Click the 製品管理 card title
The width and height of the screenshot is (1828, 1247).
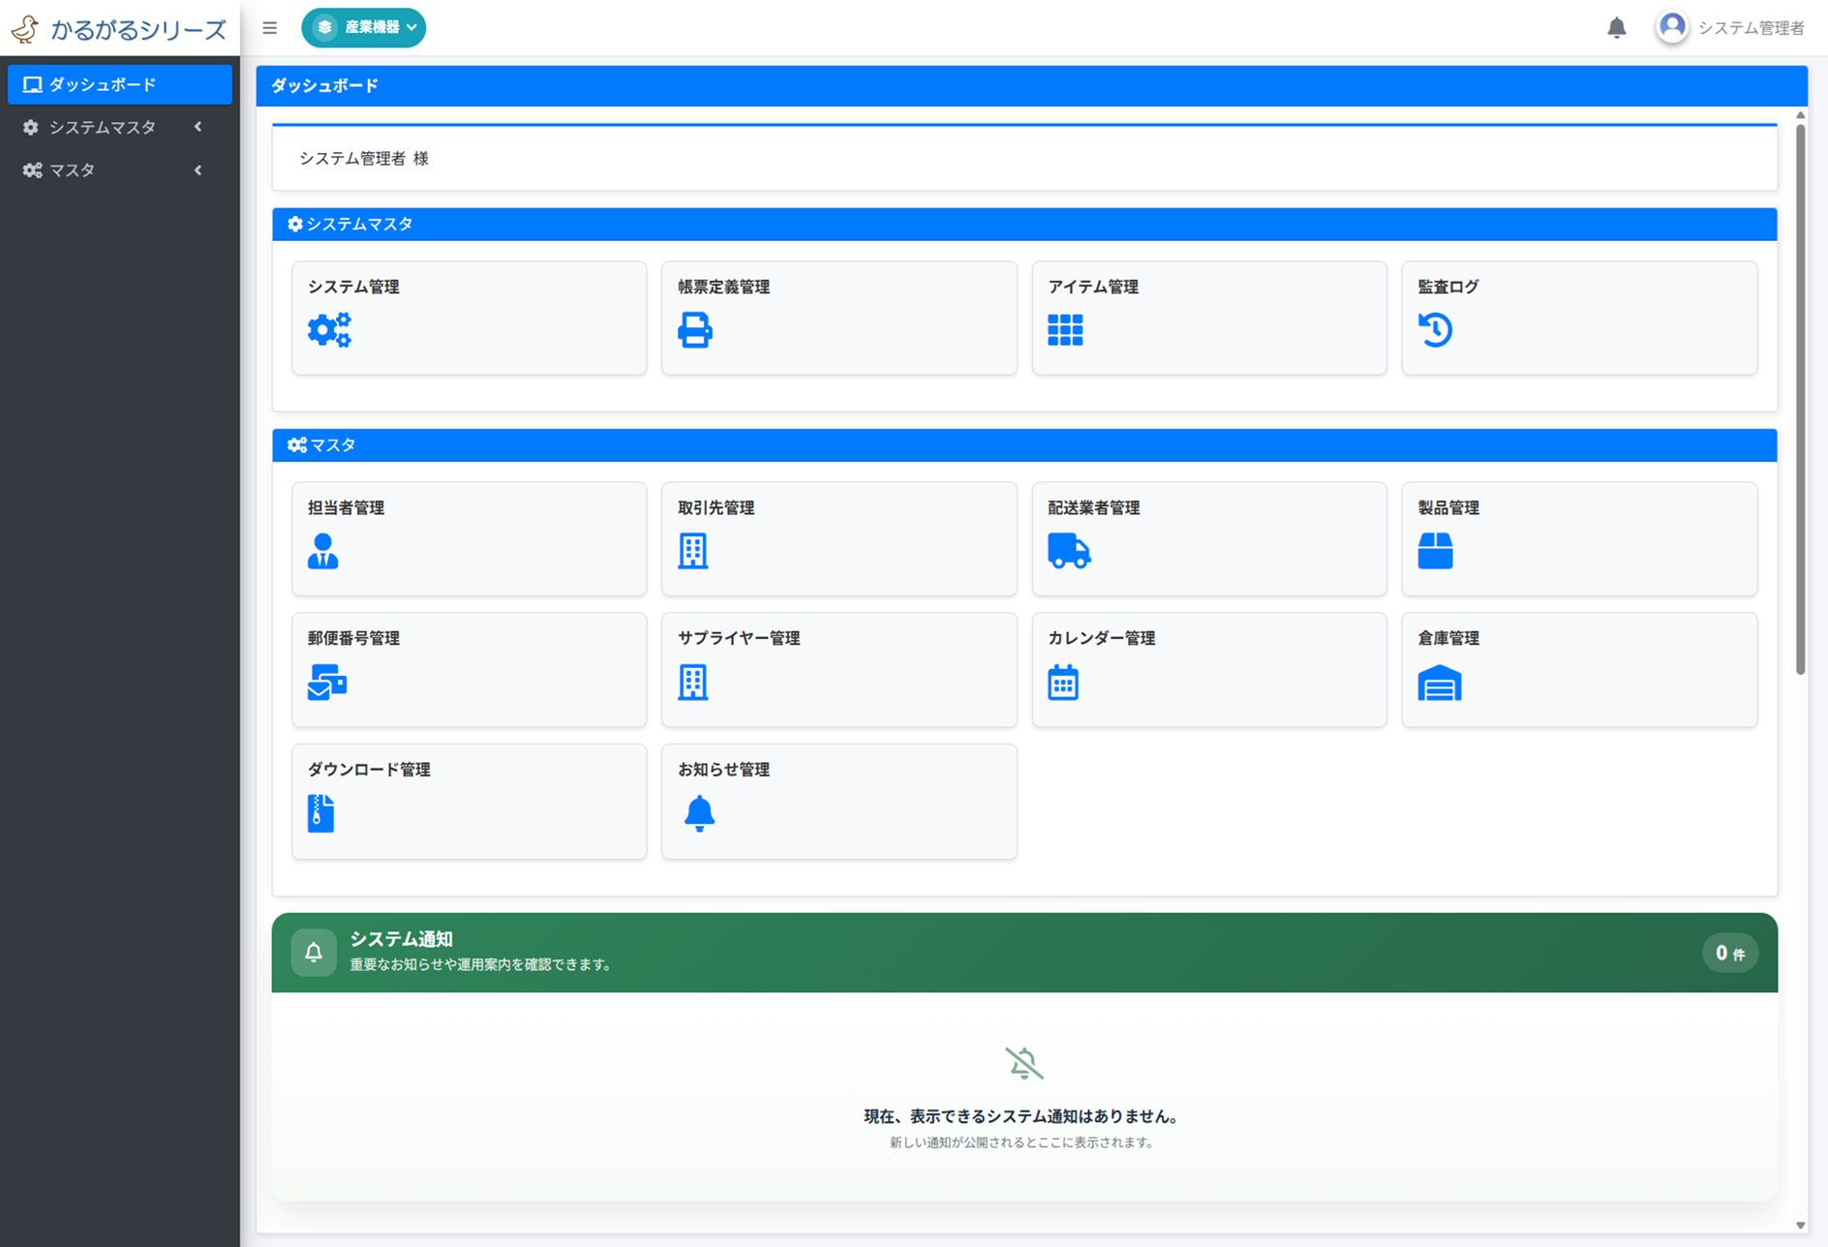pos(1448,507)
